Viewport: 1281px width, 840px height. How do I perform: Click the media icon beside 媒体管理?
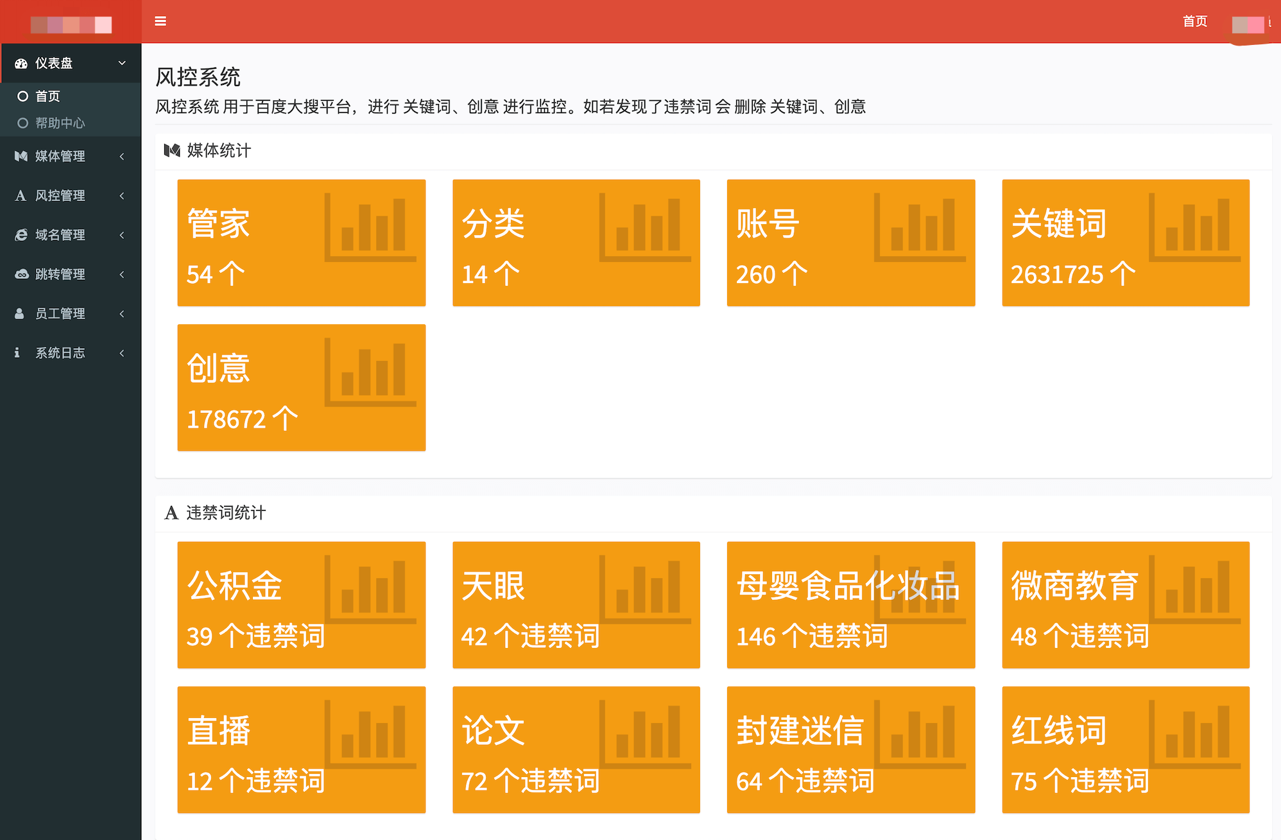(x=21, y=156)
